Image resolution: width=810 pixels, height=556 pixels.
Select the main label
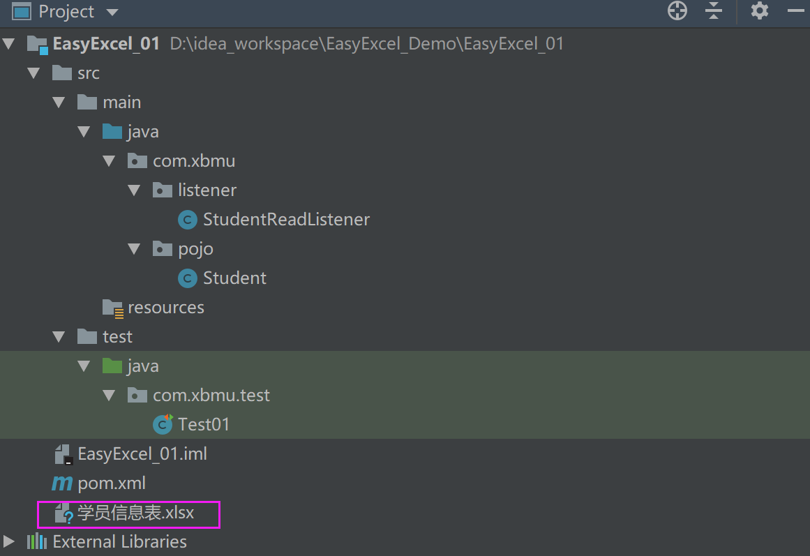click(x=122, y=103)
